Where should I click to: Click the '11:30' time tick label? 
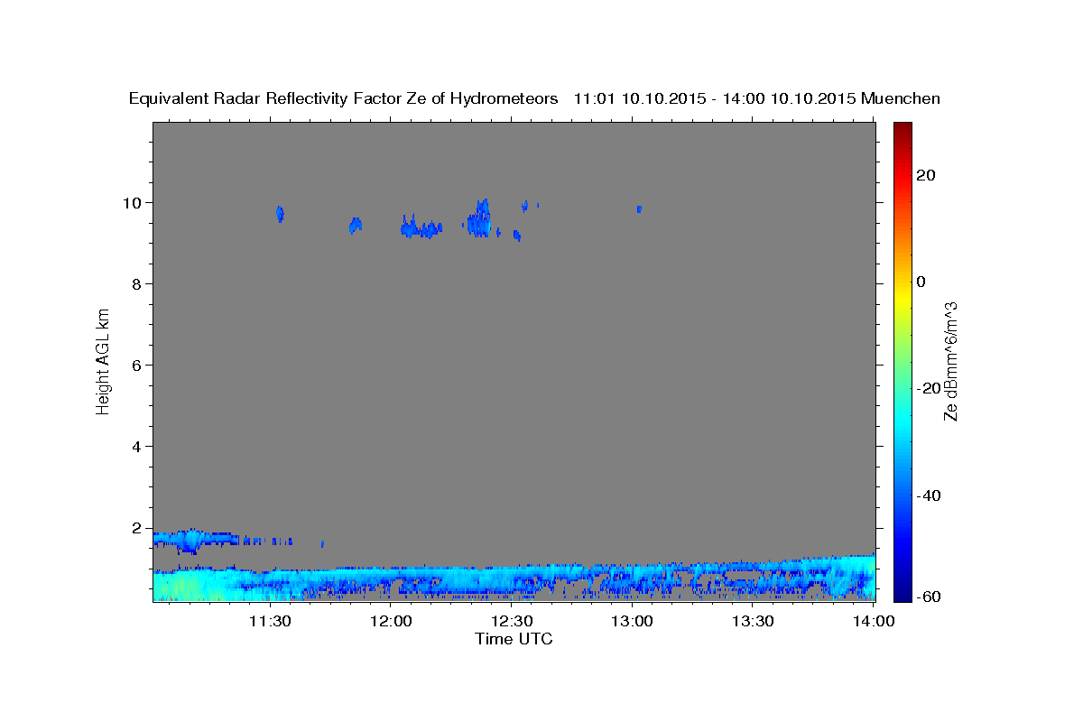click(269, 621)
